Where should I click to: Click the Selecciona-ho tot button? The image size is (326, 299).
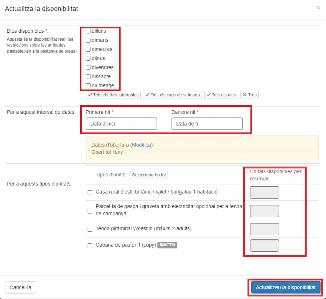(149, 175)
